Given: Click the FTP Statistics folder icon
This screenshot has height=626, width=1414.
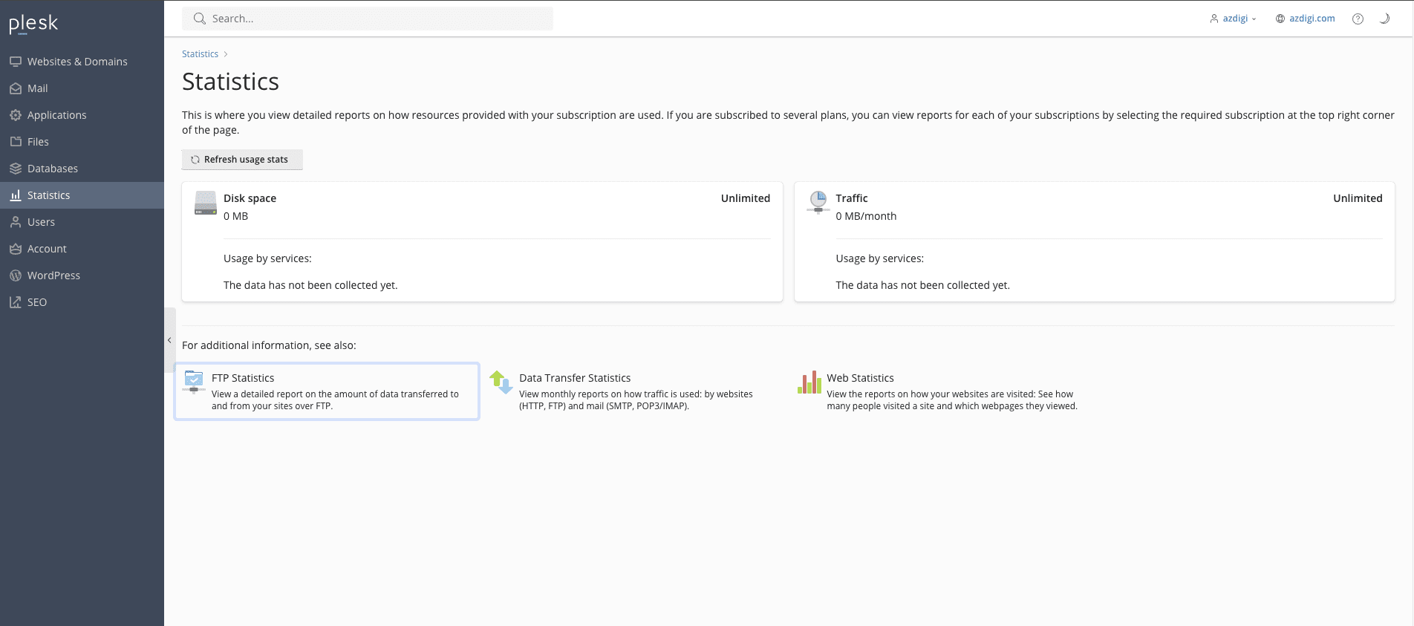Looking at the screenshot, I should [194, 381].
